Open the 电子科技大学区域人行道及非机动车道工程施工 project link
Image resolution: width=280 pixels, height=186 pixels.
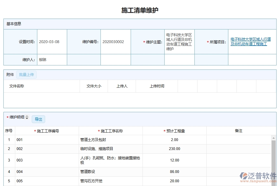(251, 41)
